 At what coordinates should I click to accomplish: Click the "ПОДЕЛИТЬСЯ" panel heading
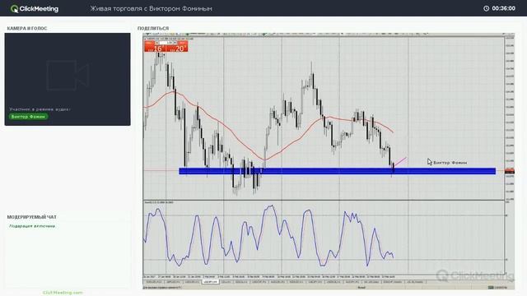(153, 29)
